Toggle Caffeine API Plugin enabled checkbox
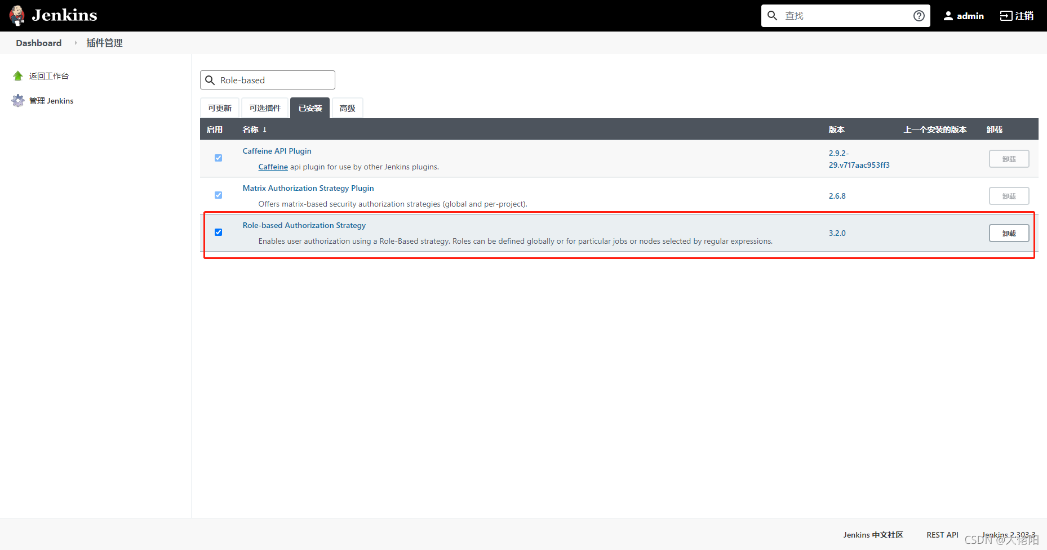1047x550 pixels. [x=219, y=158]
